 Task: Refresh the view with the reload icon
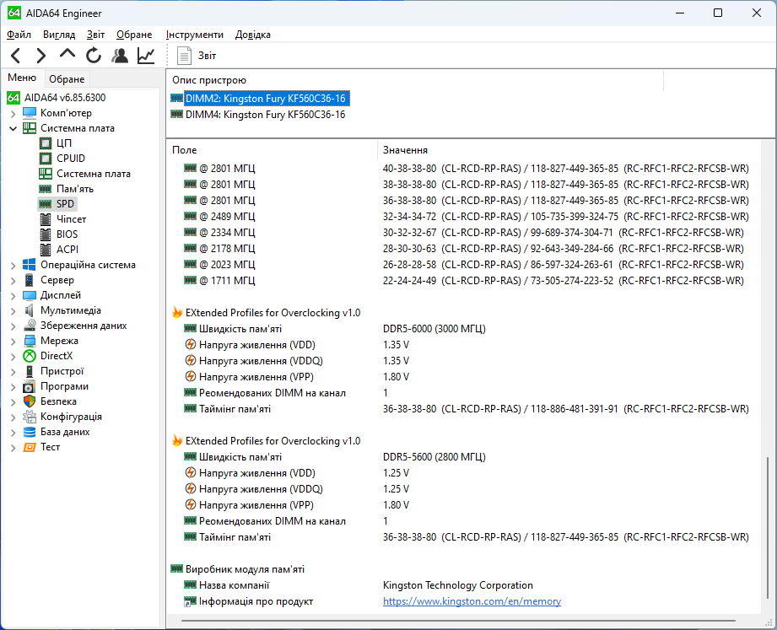point(93,56)
